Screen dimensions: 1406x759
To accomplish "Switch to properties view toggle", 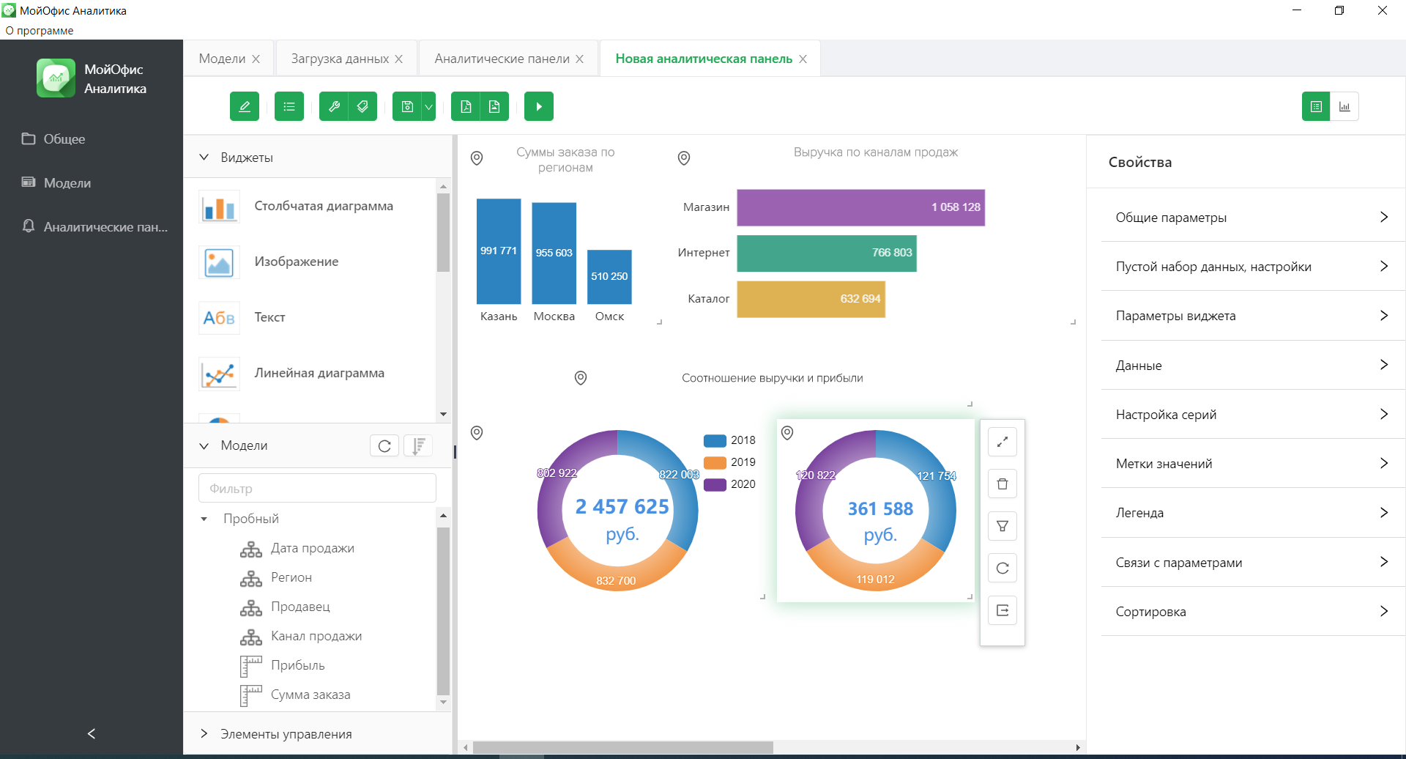I will pyautogui.click(x=1316, y=106).
